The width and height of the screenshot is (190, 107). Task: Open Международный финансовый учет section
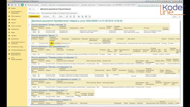tap(16, 54)
